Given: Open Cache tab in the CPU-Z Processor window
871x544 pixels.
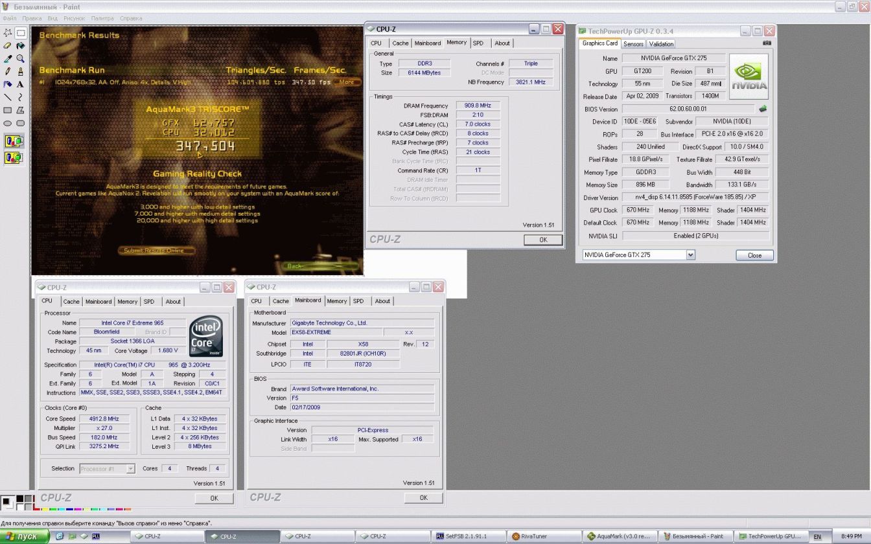Looking at the screenshot, I should click(x=71, y=302).
